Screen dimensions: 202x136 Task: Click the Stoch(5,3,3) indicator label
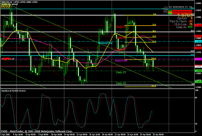tap(13, 91)
